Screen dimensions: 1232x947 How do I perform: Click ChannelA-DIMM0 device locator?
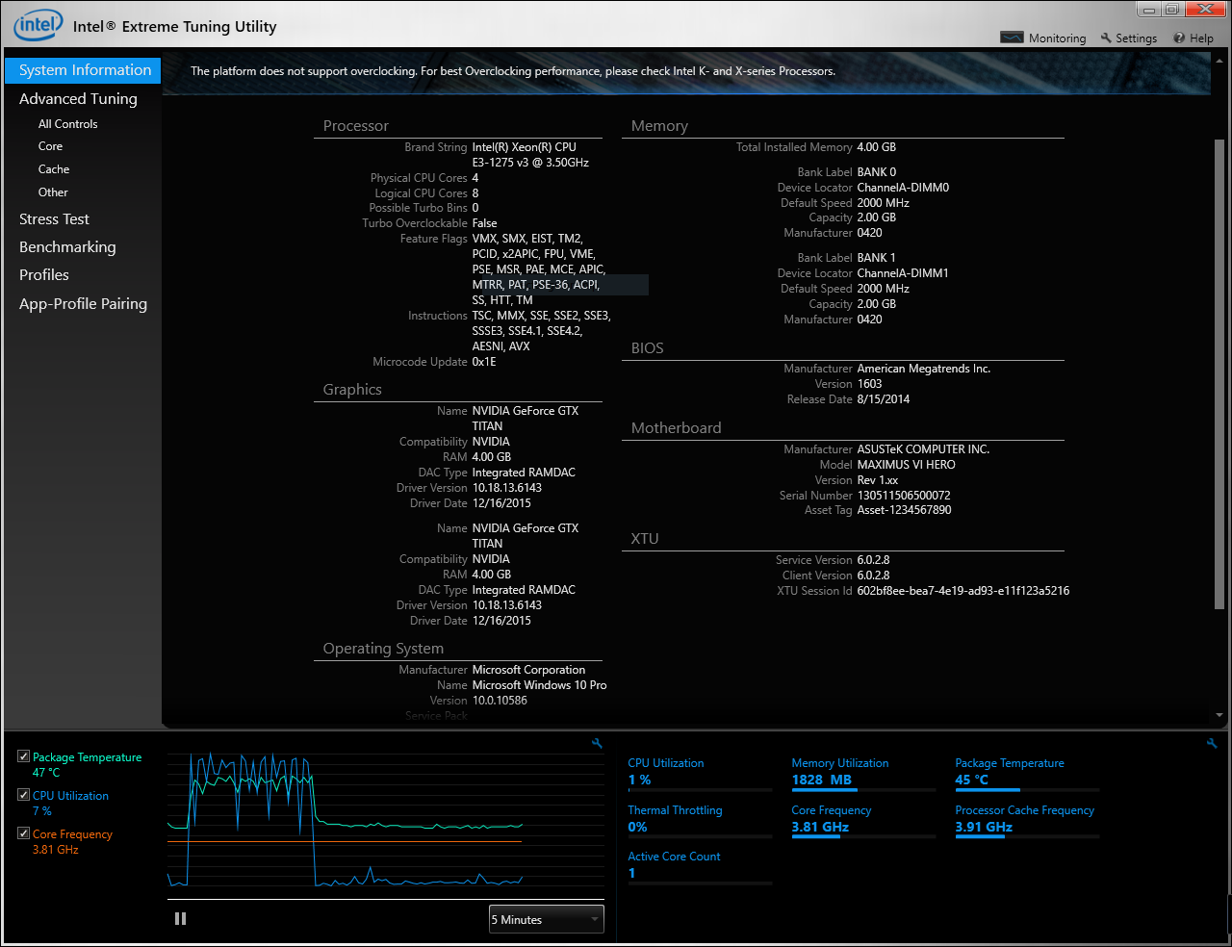click(x=903, y=188)
